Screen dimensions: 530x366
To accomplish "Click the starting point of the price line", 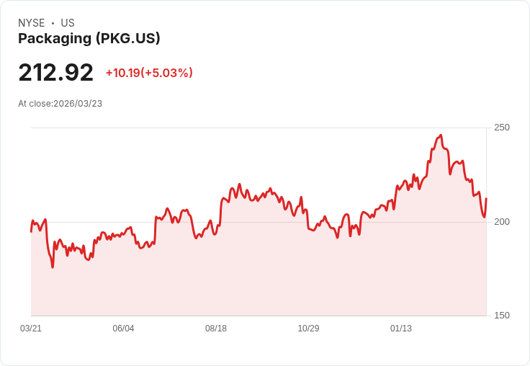I will click(x=31, y=231).
